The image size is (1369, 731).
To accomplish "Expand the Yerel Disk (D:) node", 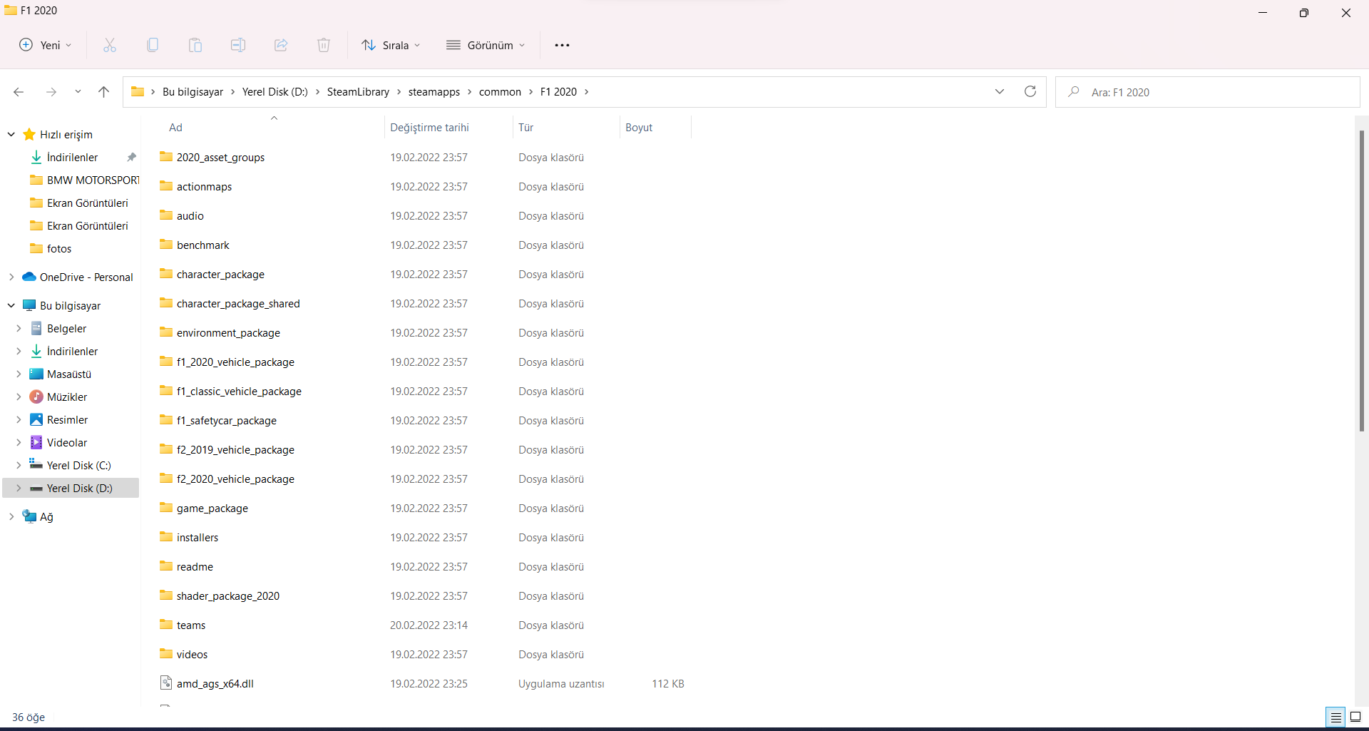I will 19,488.
